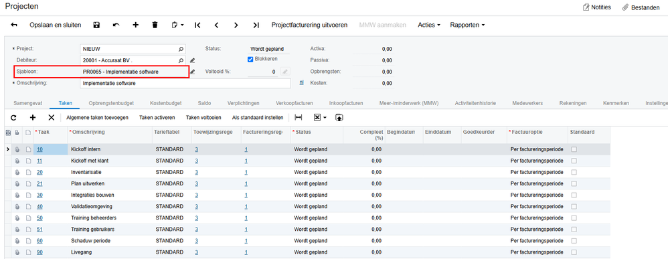Screen dimensions: 668x259
Task: Open the Rapporten dropdown menu
Action: coord(467,25)
